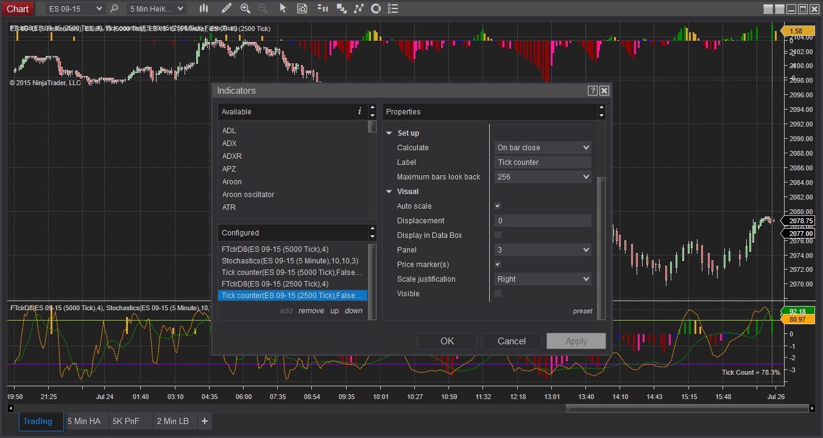
Task: Click the greyed zoom out magnifier icon
Action: [x=263, y=9]
